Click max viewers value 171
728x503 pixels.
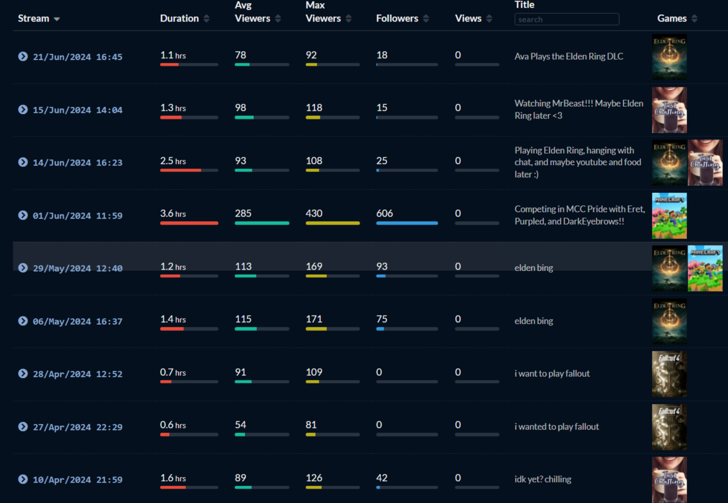314,319
